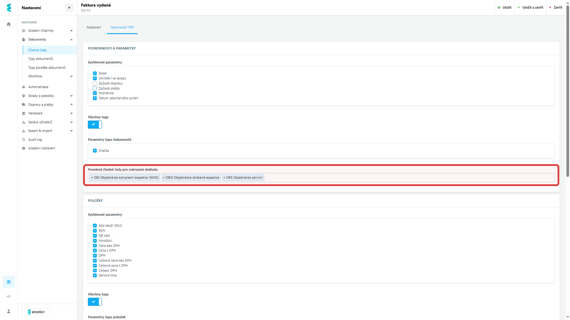Click Uložit a zavřít button

pos(531,7)
